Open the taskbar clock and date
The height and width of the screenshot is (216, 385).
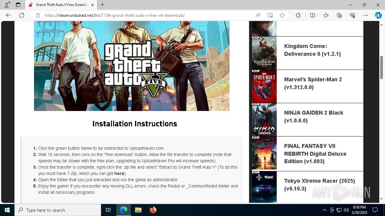click(x=359, y=210)
